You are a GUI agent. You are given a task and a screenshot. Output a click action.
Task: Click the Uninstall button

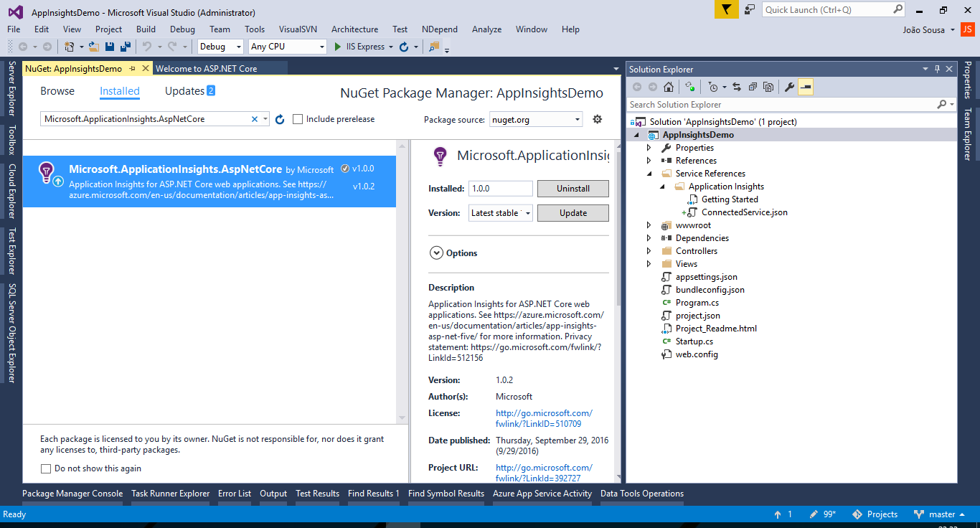pos(573,189)
